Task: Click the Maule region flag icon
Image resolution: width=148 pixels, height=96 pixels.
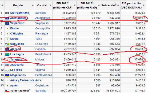Action: [7, 39]
